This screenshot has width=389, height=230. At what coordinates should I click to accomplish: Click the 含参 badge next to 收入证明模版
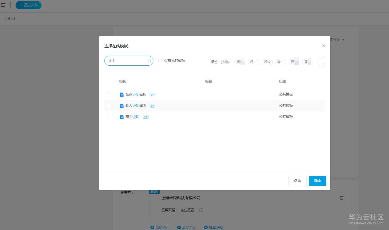(152, 106)
